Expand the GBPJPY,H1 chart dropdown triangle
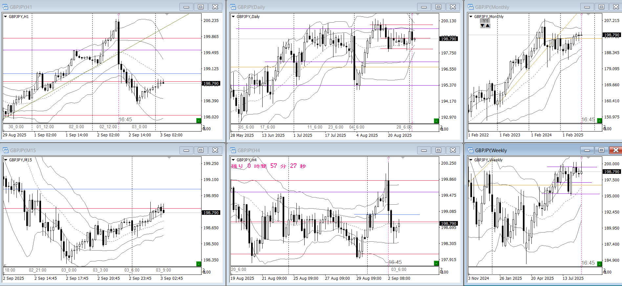Screen dimensions: 622x286 pyautogui.click(x=5, y=16)
